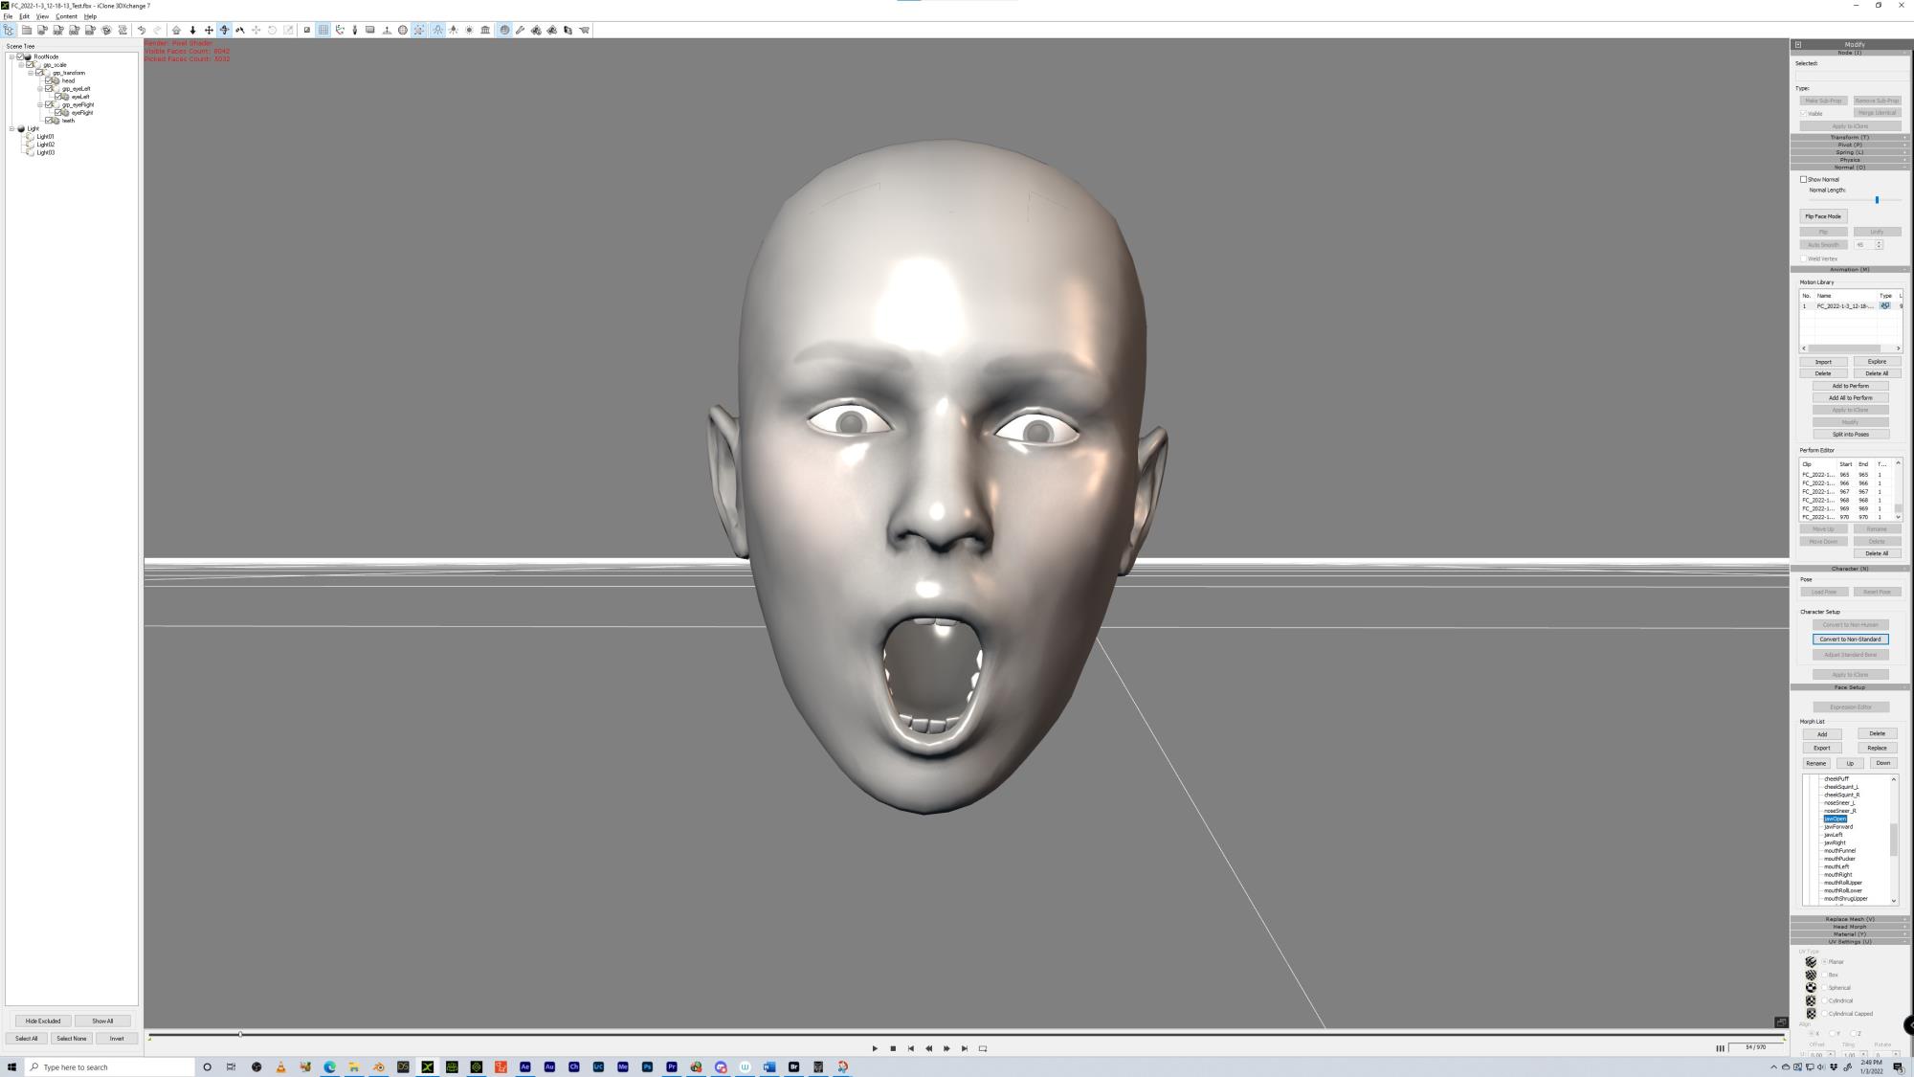Click the Undo arrow icon
This screenshot has width=1914, height=1077.
[142, 30]
